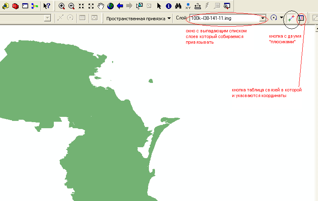Image resolution: width=318 pixels, height=201 pixels.
Task: Open the ArcCatalog icon
Action: pyautogui.click(x=6, y=6)
